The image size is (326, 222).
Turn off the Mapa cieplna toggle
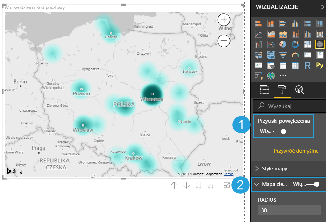pyautogui.click(x=313, y=184)
